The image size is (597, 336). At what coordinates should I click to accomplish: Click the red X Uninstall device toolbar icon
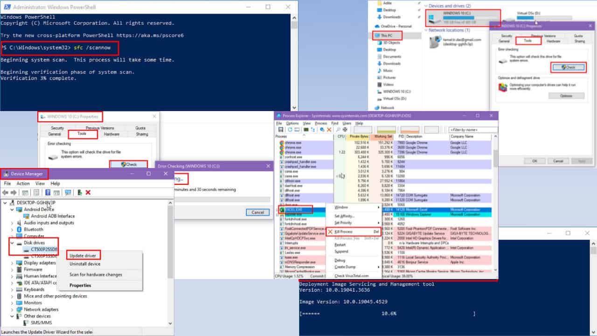(x=88, y=192)
